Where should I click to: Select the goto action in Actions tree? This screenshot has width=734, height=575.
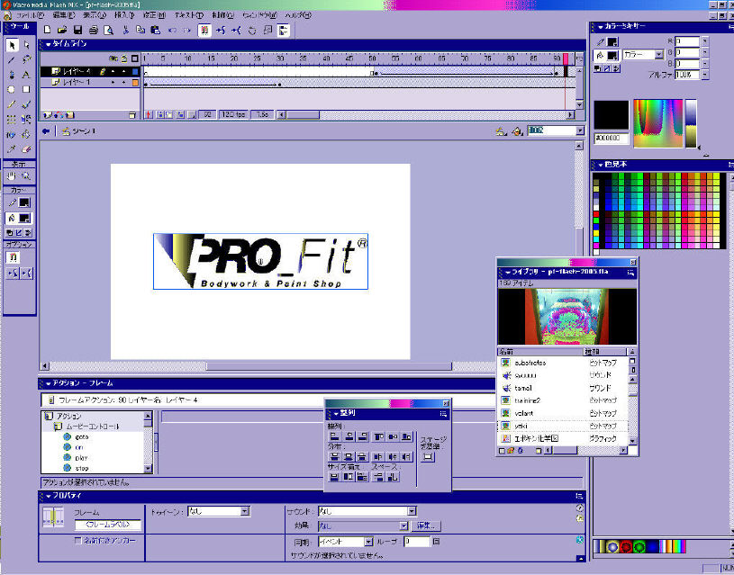(81, 436)
